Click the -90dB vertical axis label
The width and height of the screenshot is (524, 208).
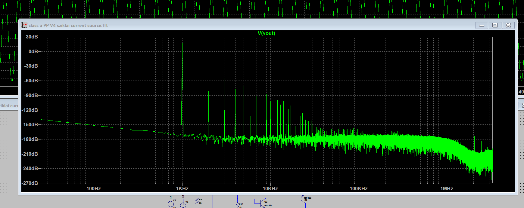click(31, 95)
